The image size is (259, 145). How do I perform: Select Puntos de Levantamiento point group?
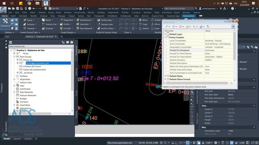click(34, 70)
